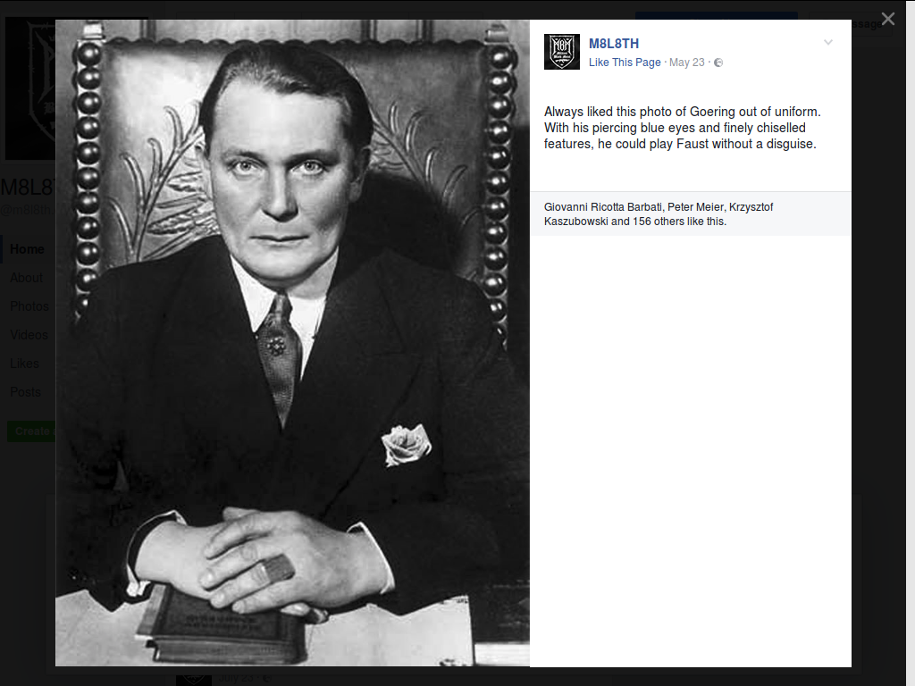Select About in the page sidebar

26,278
